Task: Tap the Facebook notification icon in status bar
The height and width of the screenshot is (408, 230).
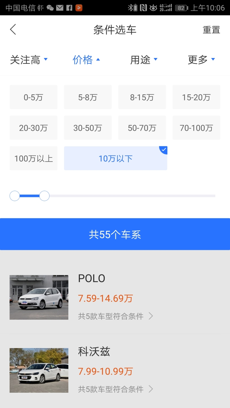Action: [69, 8]
